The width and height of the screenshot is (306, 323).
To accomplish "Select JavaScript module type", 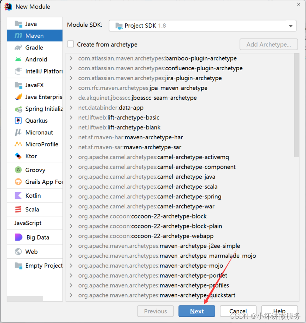I will click(28, 223).
